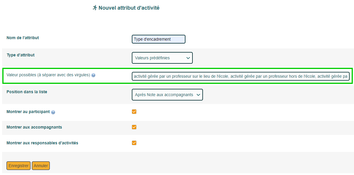Click the Annuler button
The height and width of the screenshot is (175, 354).
(41, 166)
